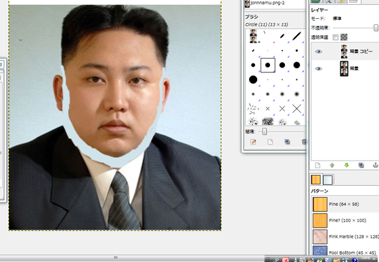
Task: Click the 不透明度 opacity slider handle
Action: (376, 28)
